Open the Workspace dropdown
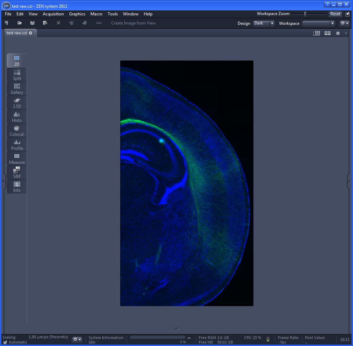The height and width of the screenshot is (346, 353). point(318,23)
